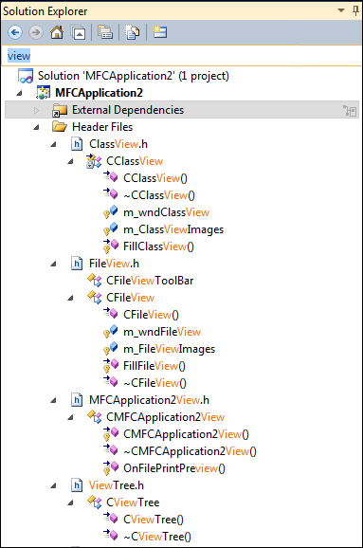
Task: Click the m_wndFileView field icon
Action: click(x=110, y=331)
